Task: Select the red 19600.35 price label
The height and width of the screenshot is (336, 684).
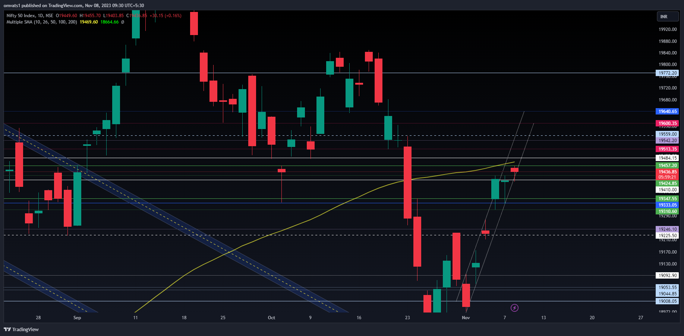Action: pyautogui.click(x=667, y=123)
